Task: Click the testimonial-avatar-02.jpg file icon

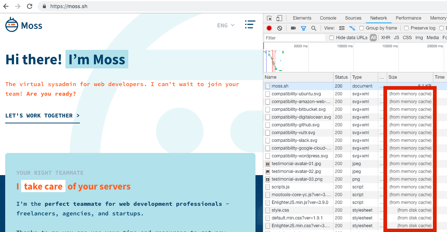Action: (x=268, y=171)
